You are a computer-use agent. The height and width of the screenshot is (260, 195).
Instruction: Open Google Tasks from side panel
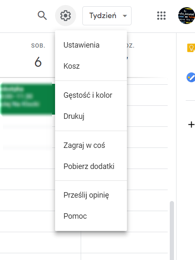click(x=191, y=77)
